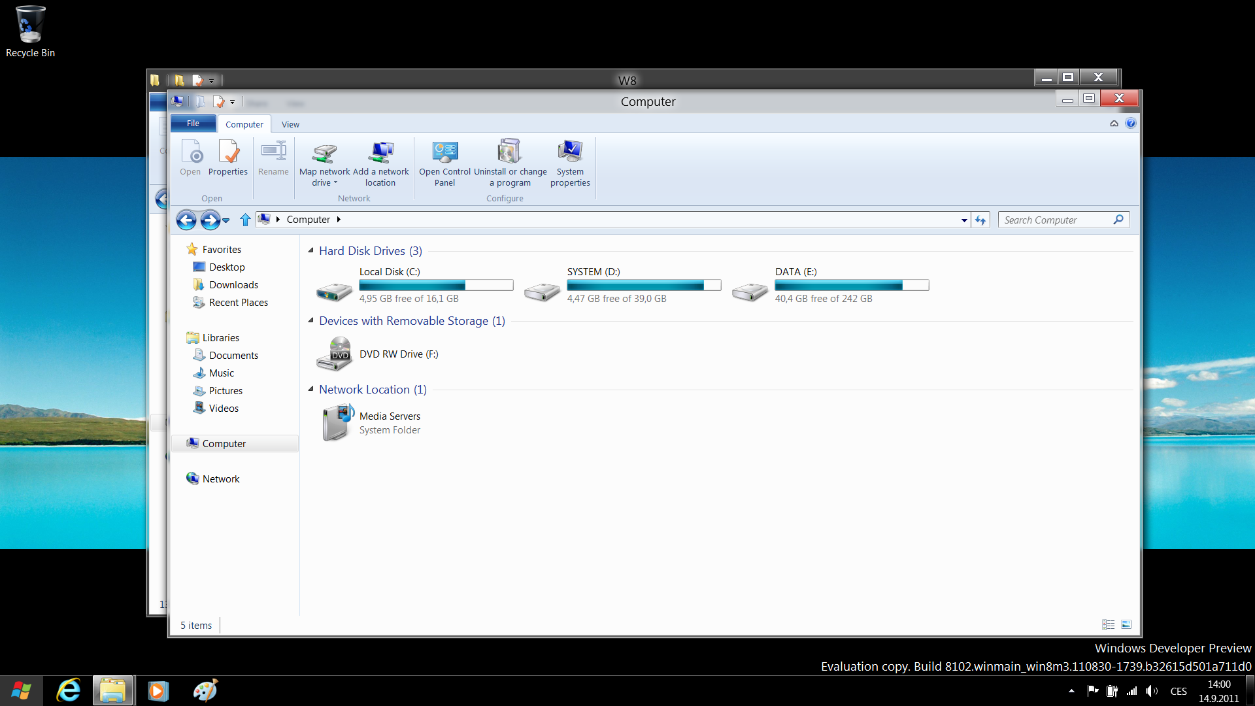Select Desktop in Favorites
Screen dimensions: 1255x706
click(227, 267)
